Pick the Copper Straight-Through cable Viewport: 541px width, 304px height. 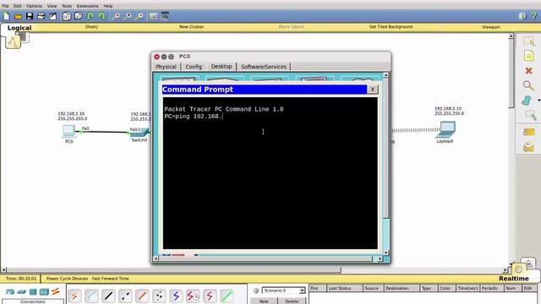pos(108,296)
